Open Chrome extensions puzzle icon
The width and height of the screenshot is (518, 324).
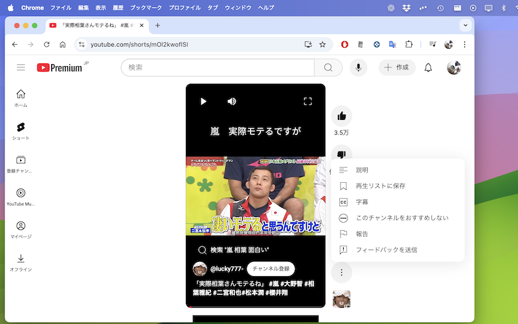(x=409, y=44)
